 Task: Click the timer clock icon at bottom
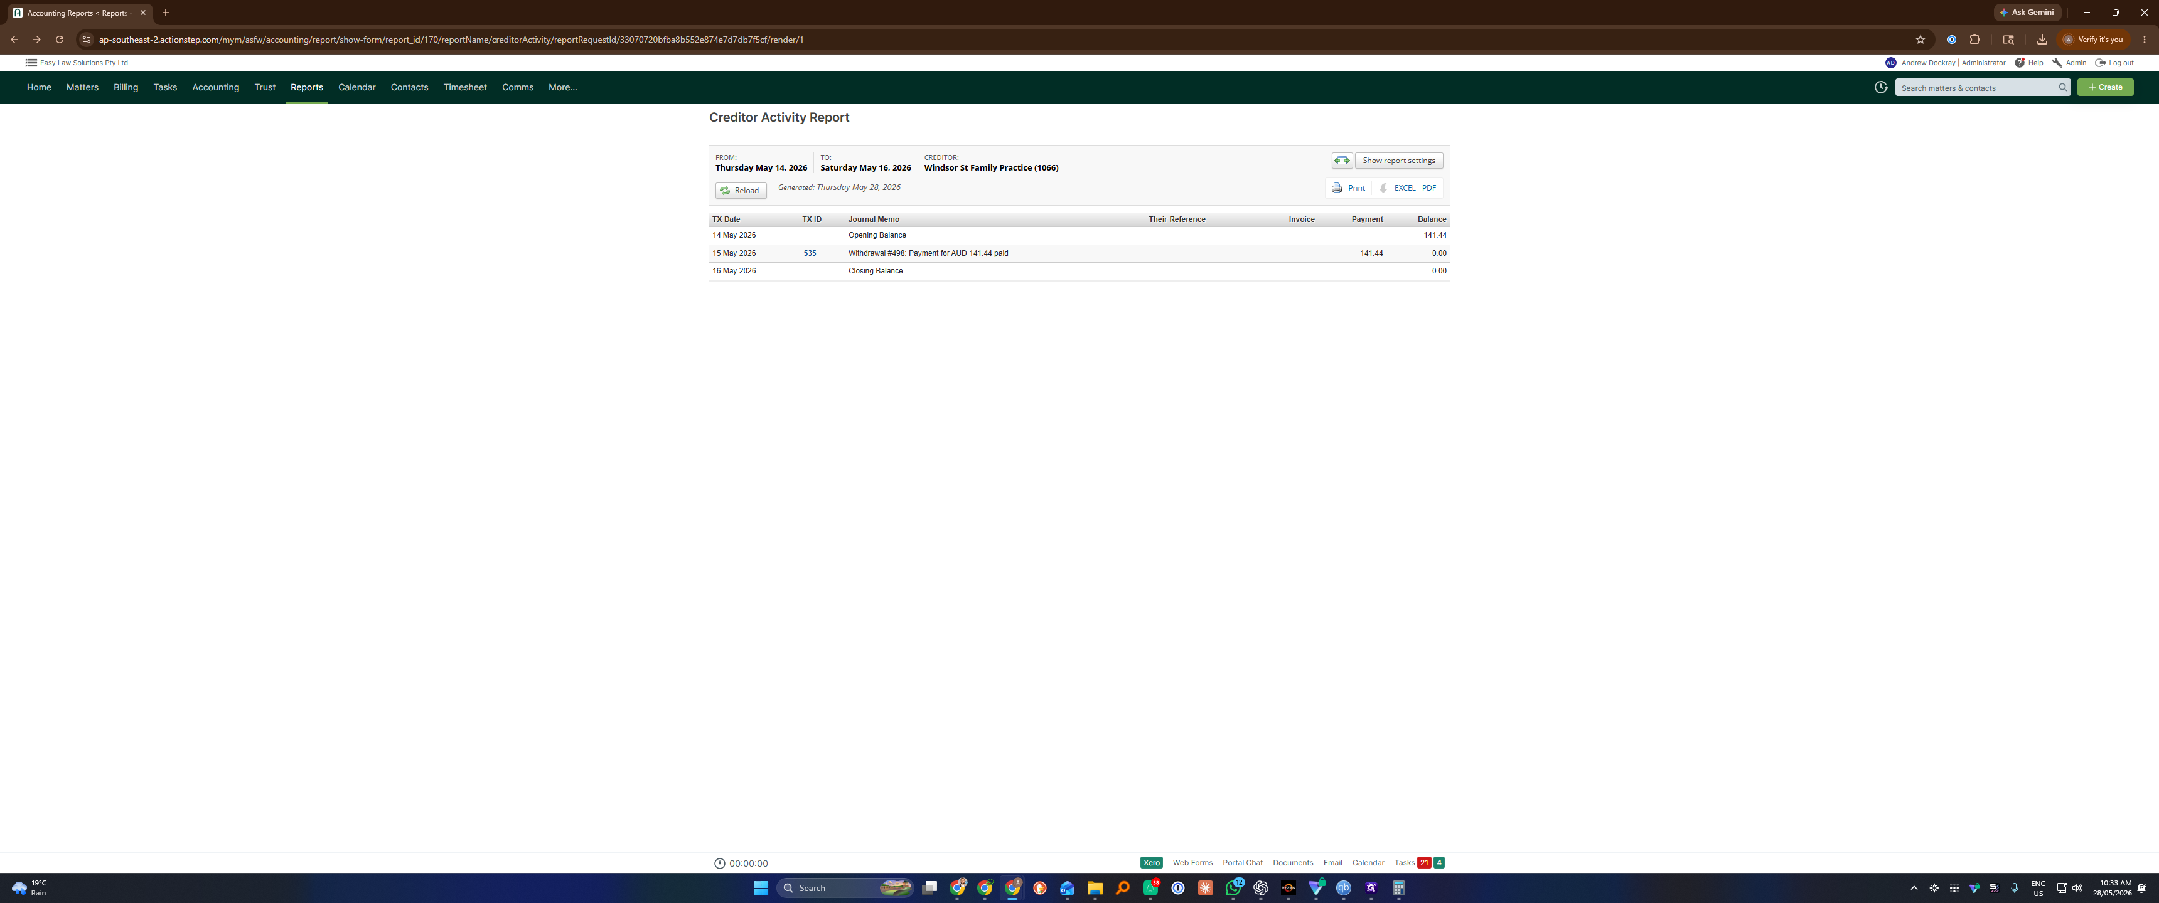(719, 863)
